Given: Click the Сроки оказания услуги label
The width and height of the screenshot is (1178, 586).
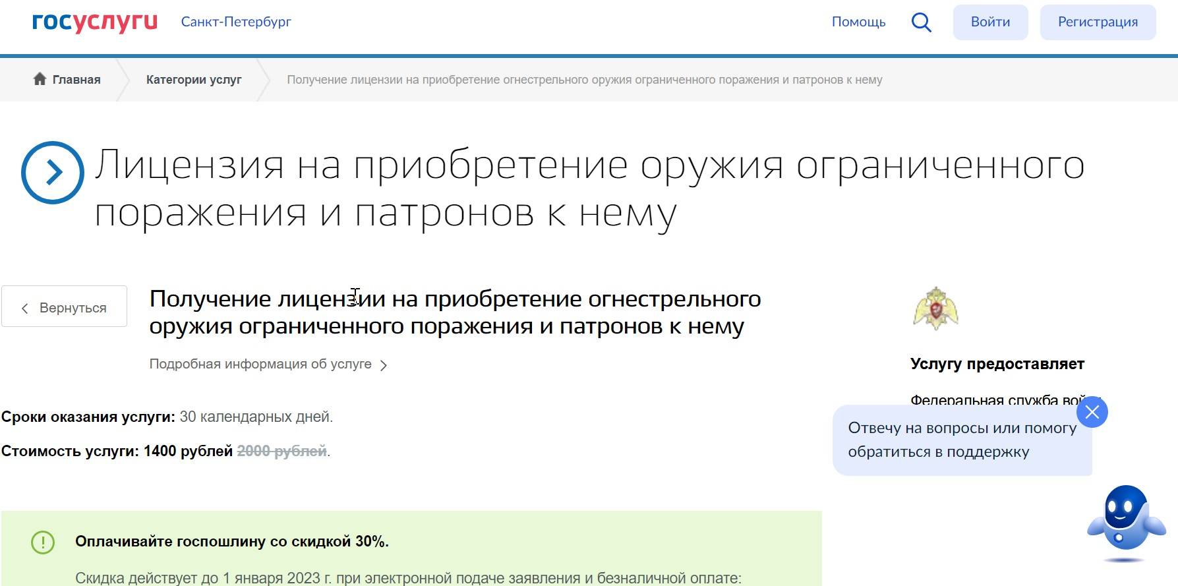Looking at the screenshot, I should click(x=88, y=417).
